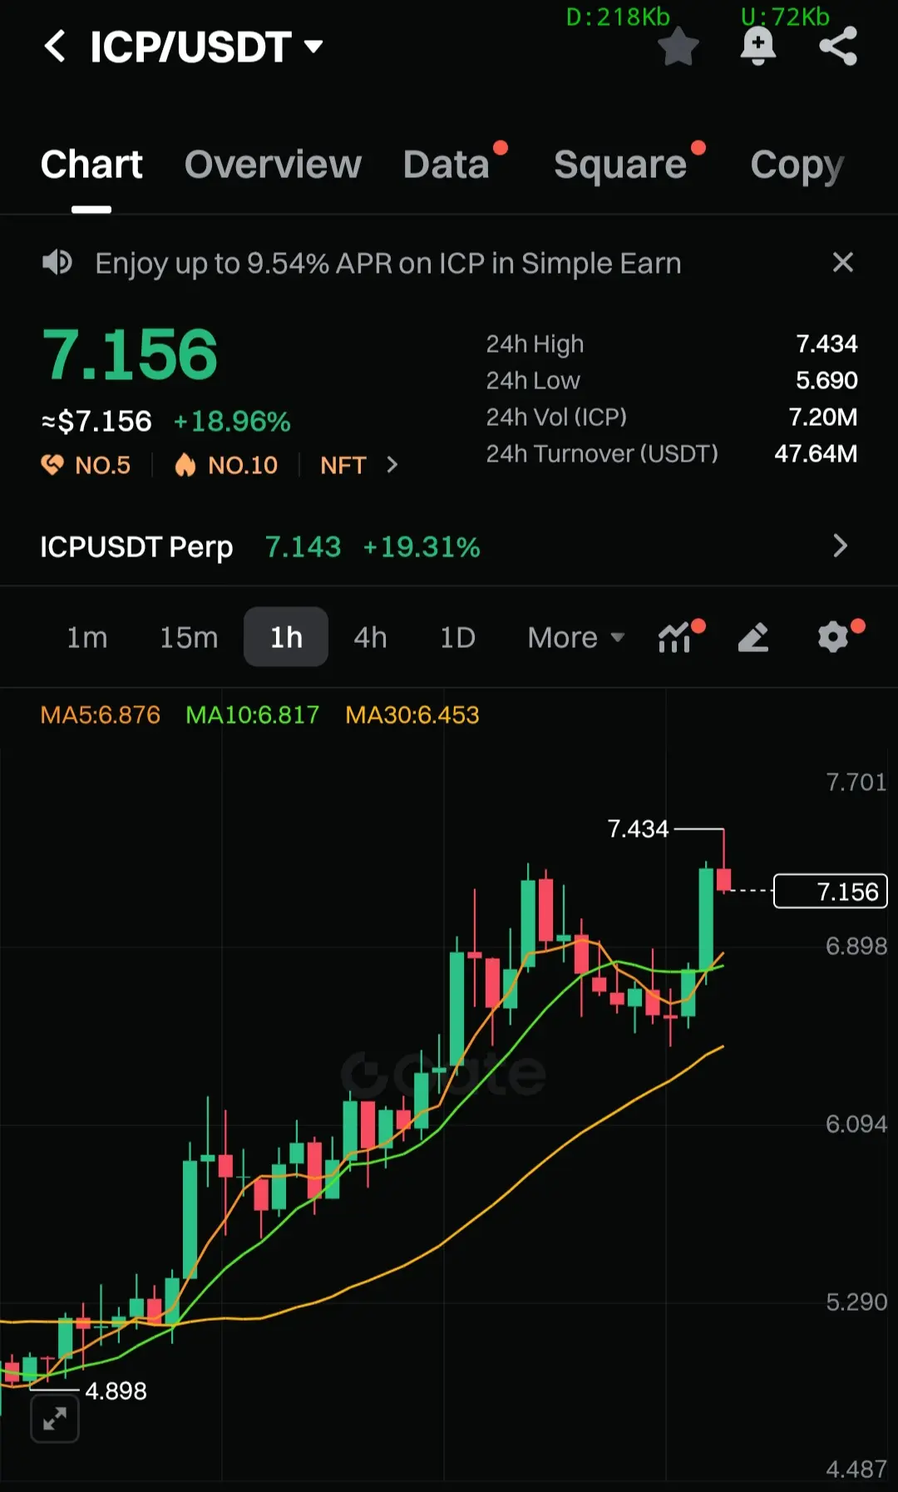Open the chart indicators icon
This screenshot has width=898, height=1492.
[675, 638]
